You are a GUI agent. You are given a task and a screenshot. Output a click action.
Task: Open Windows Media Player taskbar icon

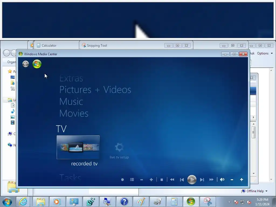[57, 202]
